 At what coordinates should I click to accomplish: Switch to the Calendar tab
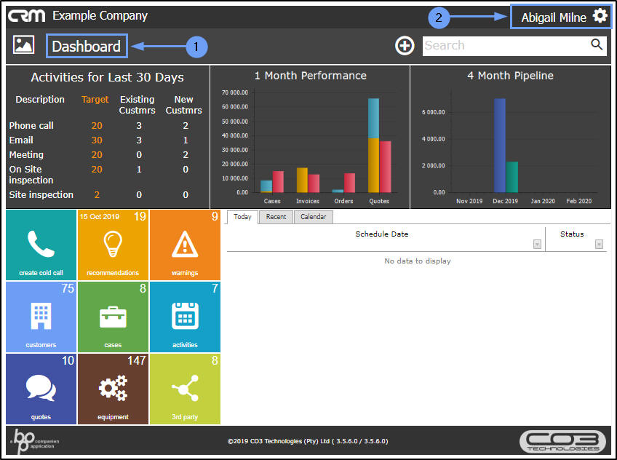[313, 217]
